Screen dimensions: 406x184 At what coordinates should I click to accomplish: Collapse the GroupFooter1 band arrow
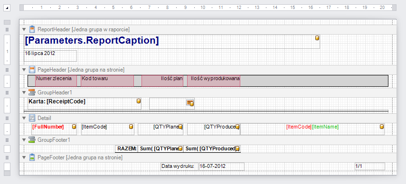24,140
